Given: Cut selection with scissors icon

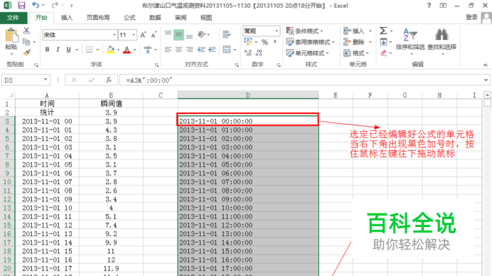Looking at the screenshot, I should point(26,31).
